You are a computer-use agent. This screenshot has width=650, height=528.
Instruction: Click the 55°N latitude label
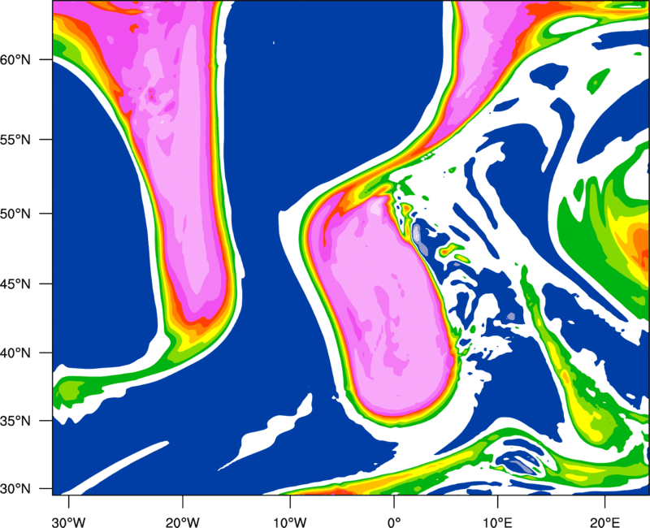(15, 140)
